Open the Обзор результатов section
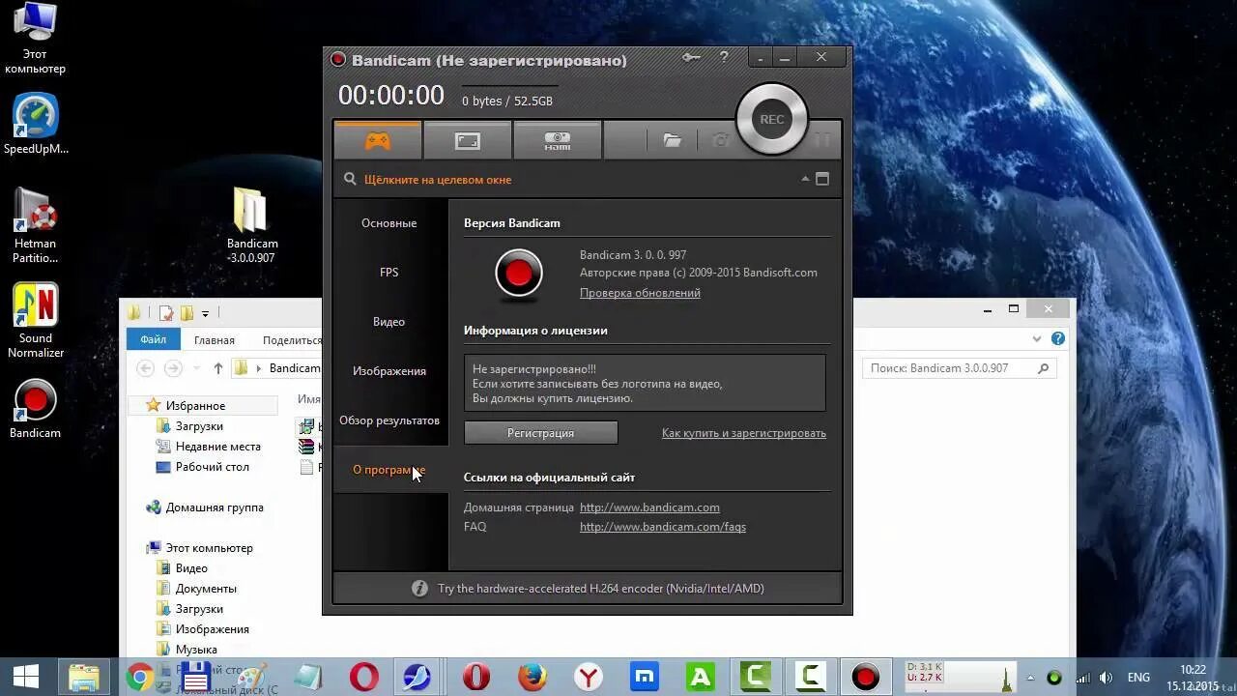This screenshot has width=1237, height=696. click(x=389, y=420)
